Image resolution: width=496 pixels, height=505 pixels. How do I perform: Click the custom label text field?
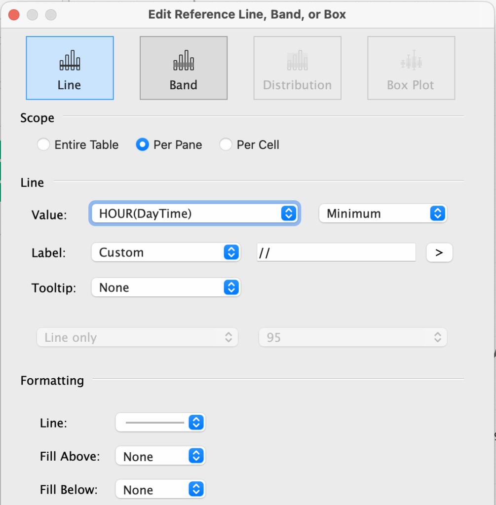(x=336, y=252)
